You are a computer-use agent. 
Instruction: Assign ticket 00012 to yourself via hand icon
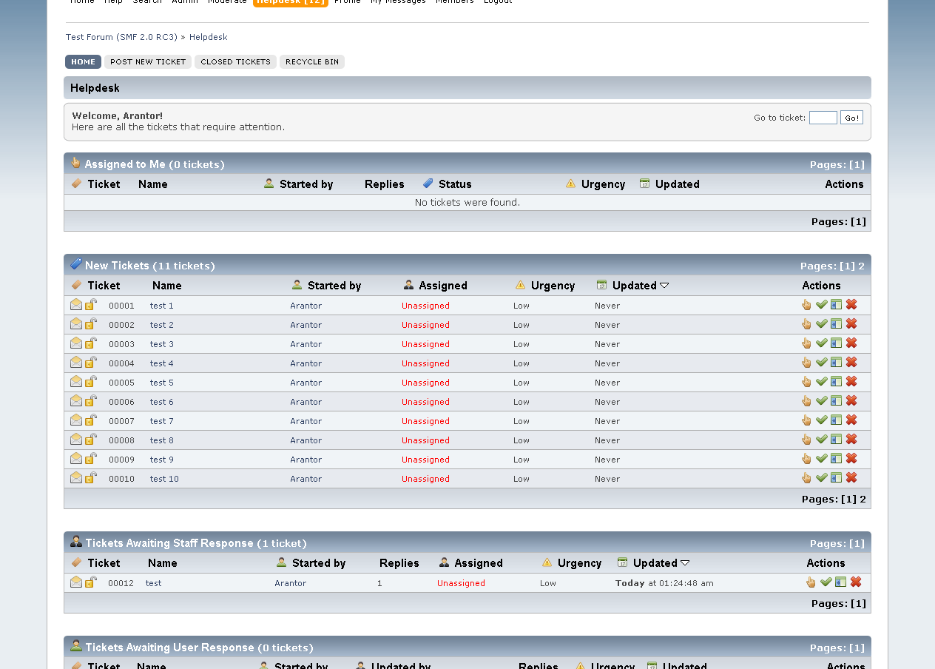click(811, 582)
